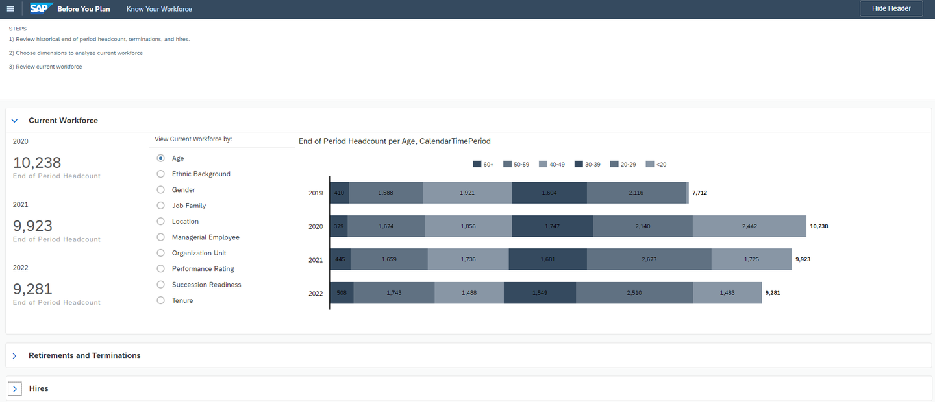Click the Hide Header button

891,8
